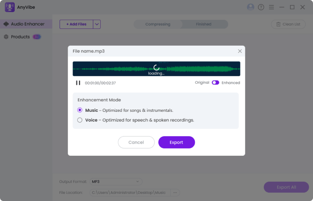Switch to the Finished tab
The image size is (313, 201).
pos(203,24)
